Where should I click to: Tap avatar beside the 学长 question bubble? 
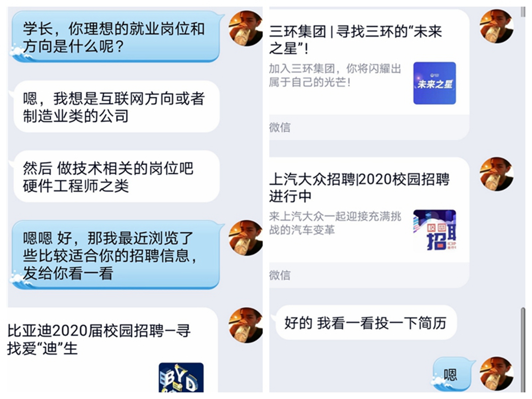[x=246, y=28]
